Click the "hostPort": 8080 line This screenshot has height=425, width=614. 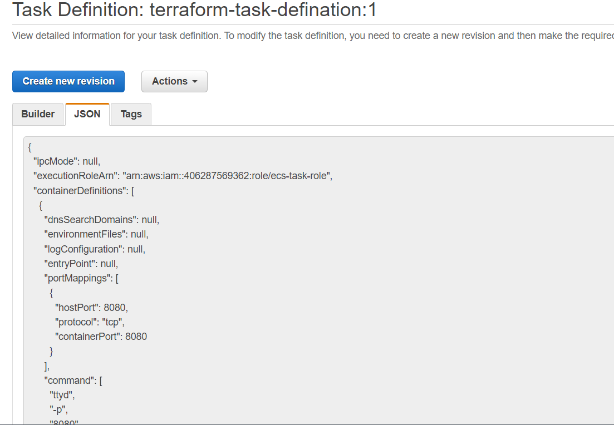coord(92,308)
